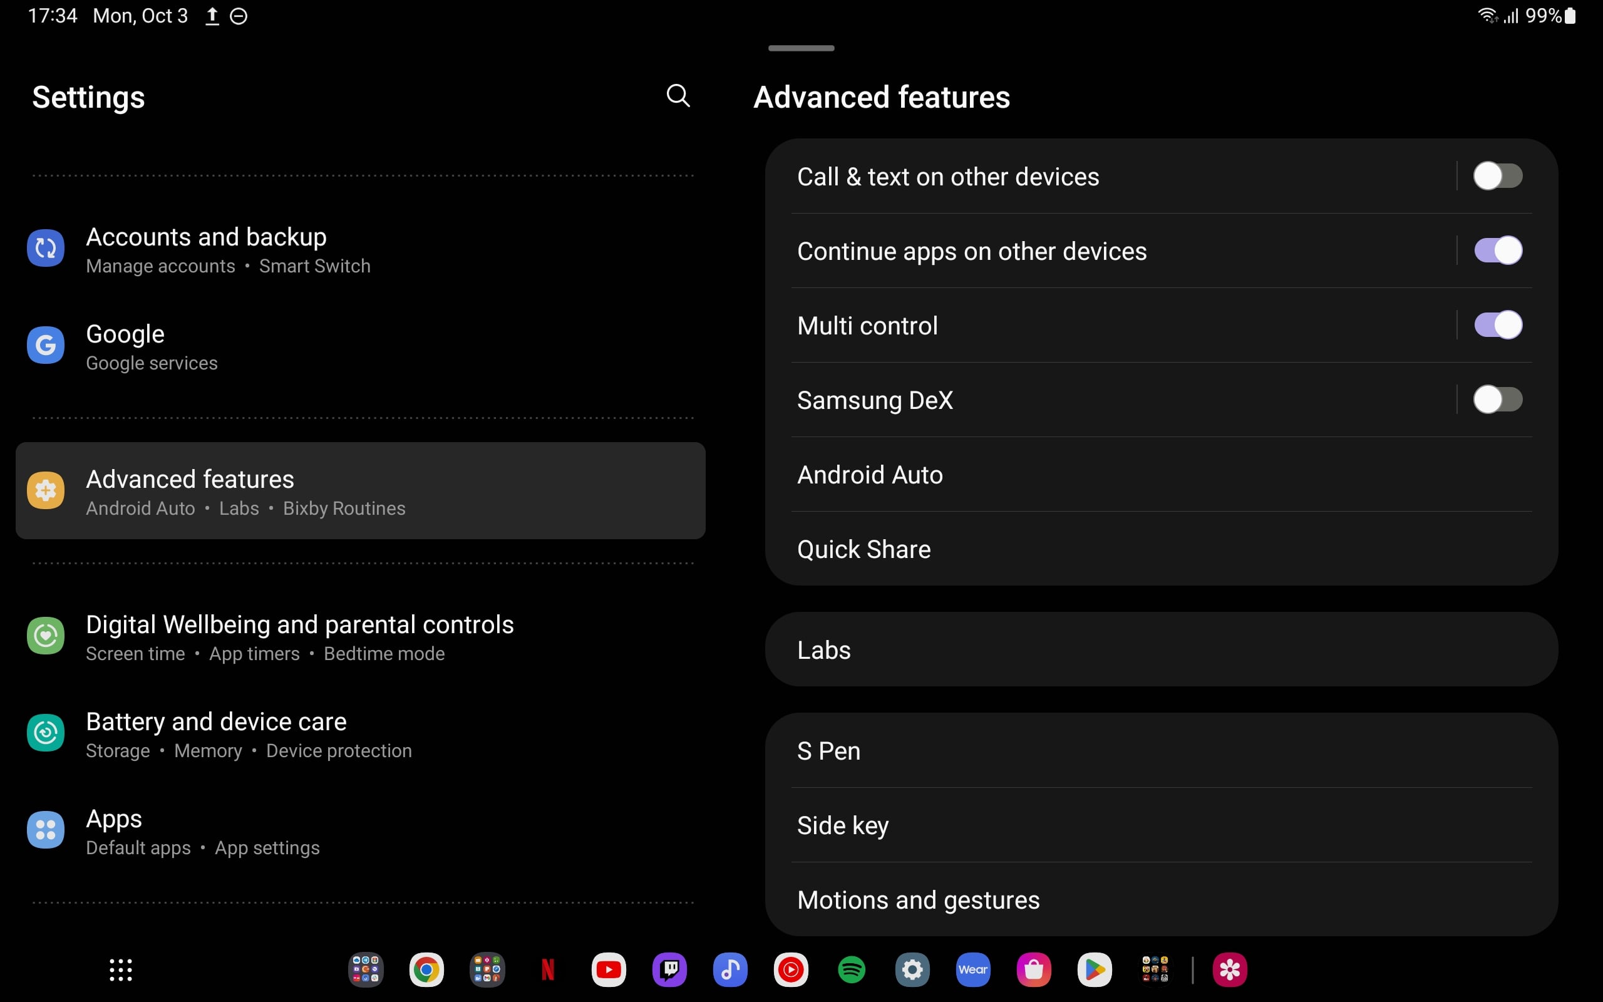This screenshot has width=1603, height=1002.
Task: Open the app drawer grid icon
Action: (121, 969)
